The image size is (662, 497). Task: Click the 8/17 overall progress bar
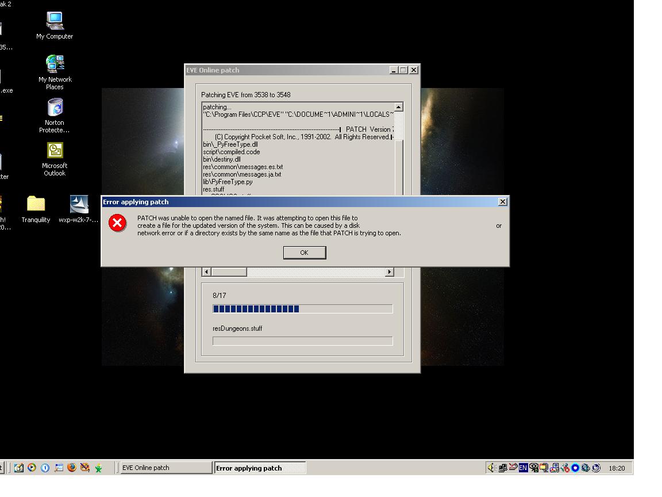(x=302, y=309)
